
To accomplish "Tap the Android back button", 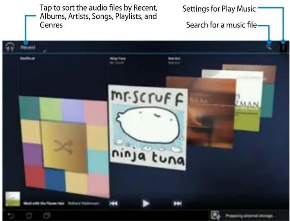I will (11, 216).
